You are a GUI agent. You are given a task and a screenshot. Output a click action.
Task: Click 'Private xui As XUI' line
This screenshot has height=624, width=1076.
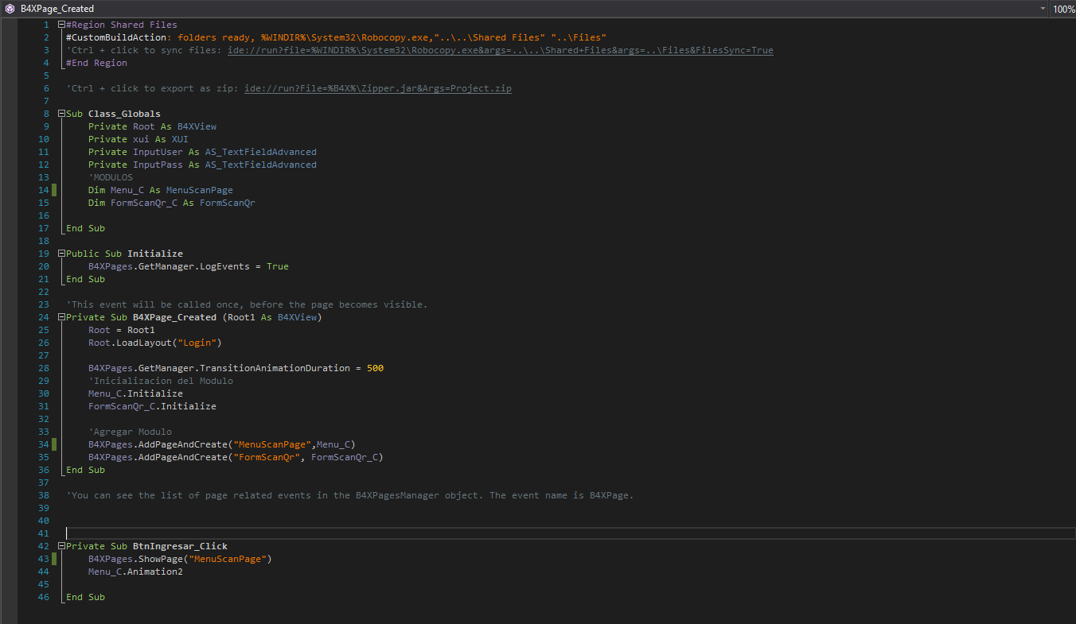[x=138, y=139]
